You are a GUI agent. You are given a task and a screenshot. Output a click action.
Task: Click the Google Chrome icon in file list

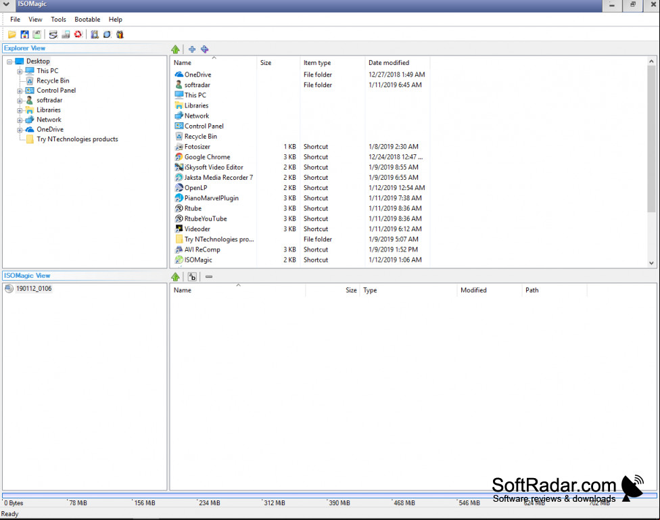(179, 157)
